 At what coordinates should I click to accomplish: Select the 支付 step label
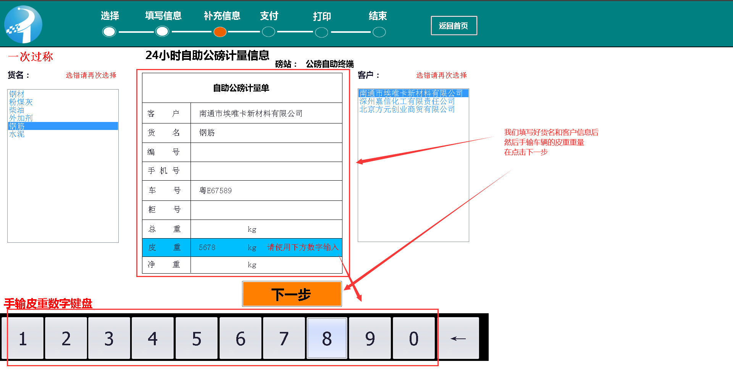click(269, 16)
